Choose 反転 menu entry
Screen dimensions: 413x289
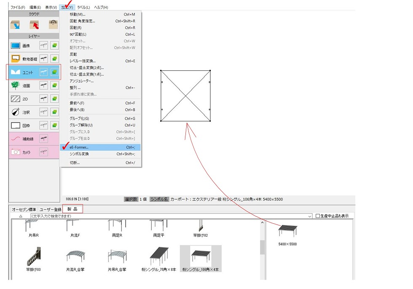[100, 54]
